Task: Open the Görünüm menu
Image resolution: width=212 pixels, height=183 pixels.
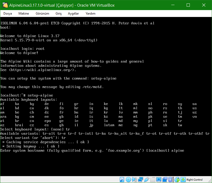Action: pyautogui.click(x=42, y=14)
